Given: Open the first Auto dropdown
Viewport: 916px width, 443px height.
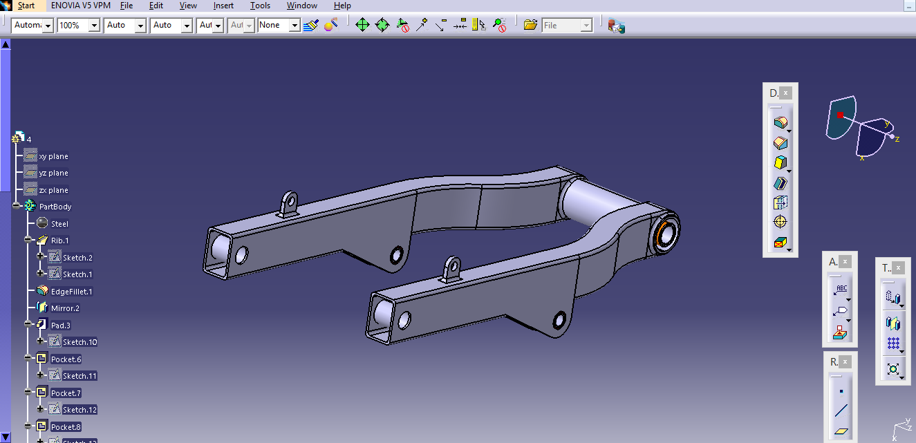Looking at the screenshot, I should 140,26.
